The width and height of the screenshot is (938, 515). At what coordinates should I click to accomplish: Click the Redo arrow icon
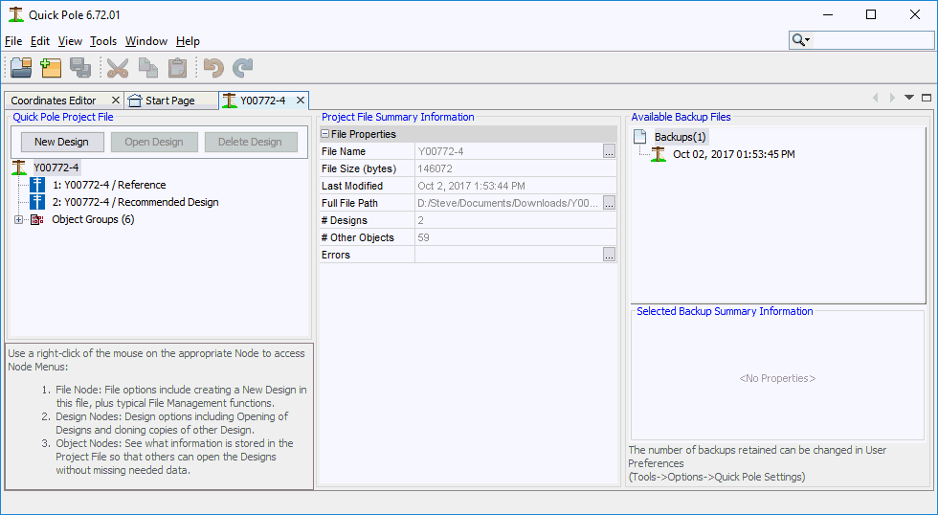[x=242, y=68]
